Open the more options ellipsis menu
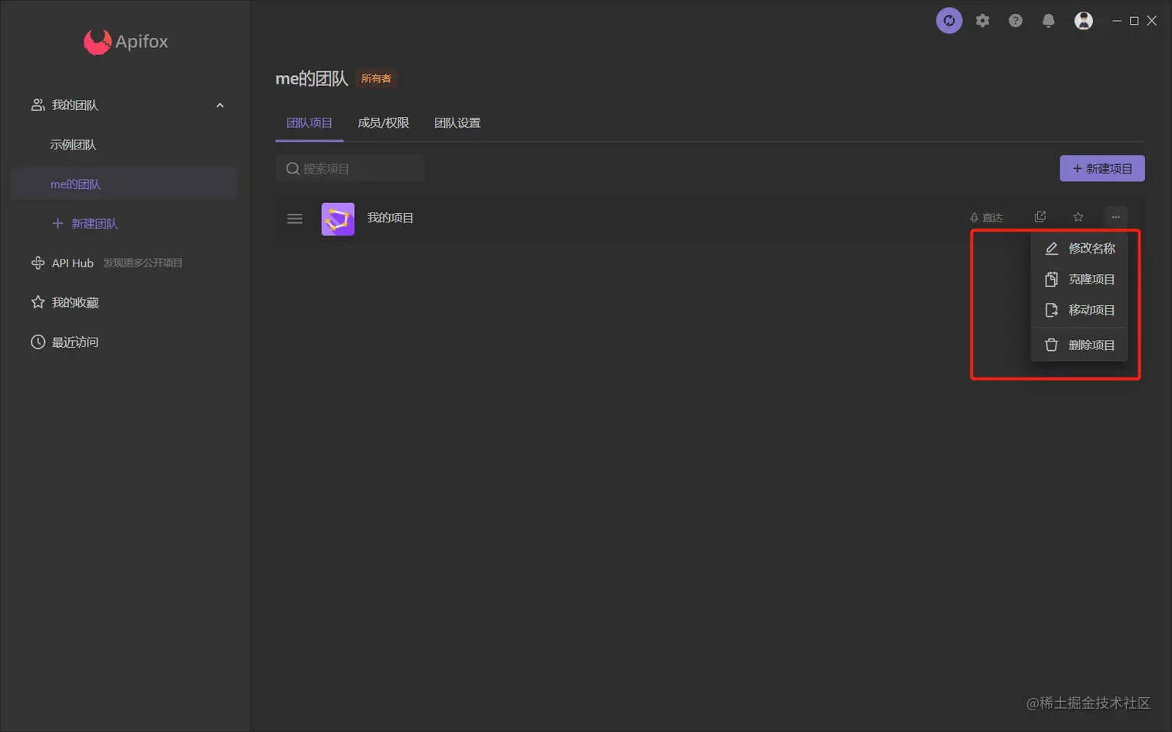Image resolution: width=1172 pixels, height=732 pixels. pyautogui.click(x=1115, y=217)
